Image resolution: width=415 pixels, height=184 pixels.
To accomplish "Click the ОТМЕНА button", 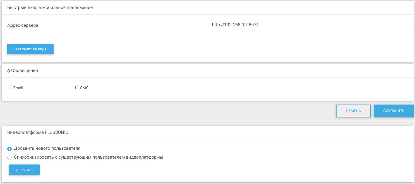I will click(353, 111).
